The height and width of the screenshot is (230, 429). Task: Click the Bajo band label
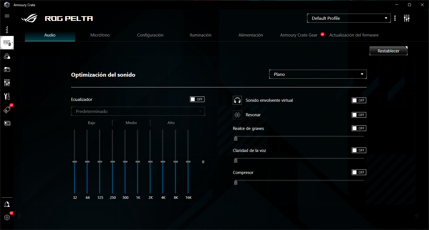tap(91, 123)
